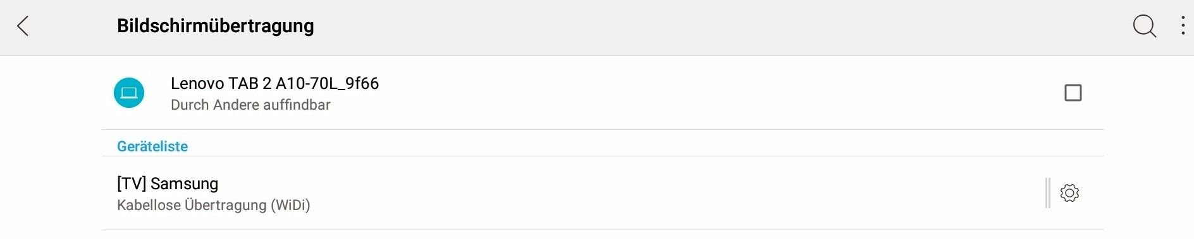The height and width of the screenshot is (239, 1194).
Task: Select the Lenovo TAB 2 A10-70L_9f66 name
Action: (x=274, y=83)
